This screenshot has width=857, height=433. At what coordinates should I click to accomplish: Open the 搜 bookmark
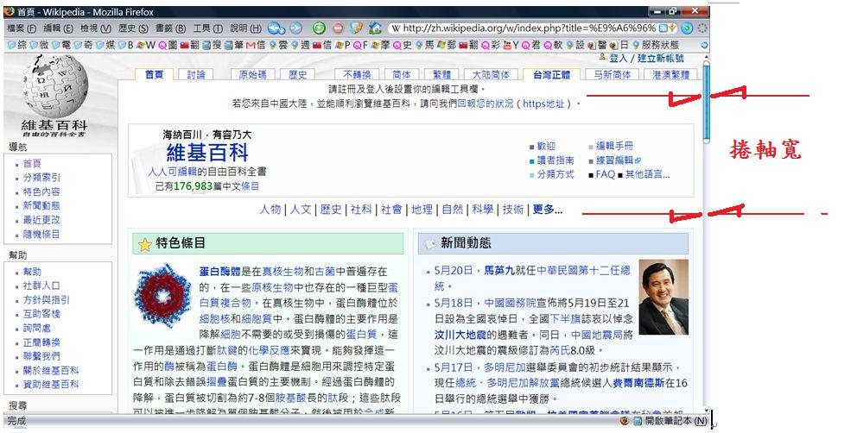pos(212,45)
